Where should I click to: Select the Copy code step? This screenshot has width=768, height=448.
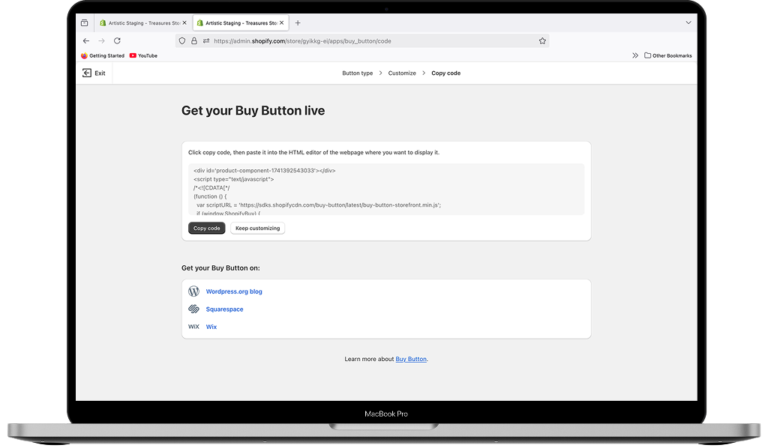[445, 73]
